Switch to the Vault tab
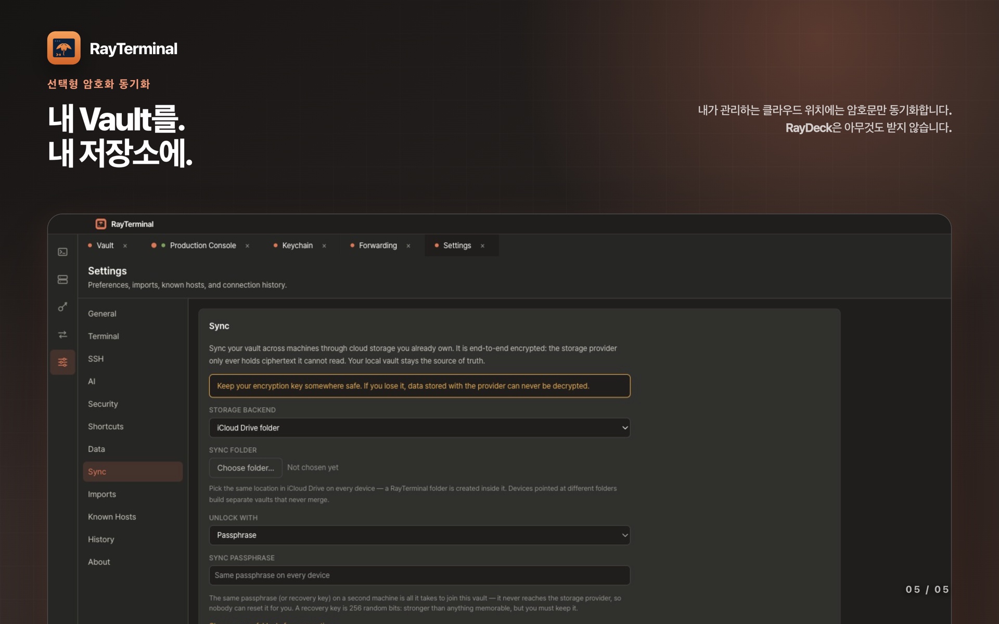The width and height of the screenshot is (999, 624). click(105, 245)
